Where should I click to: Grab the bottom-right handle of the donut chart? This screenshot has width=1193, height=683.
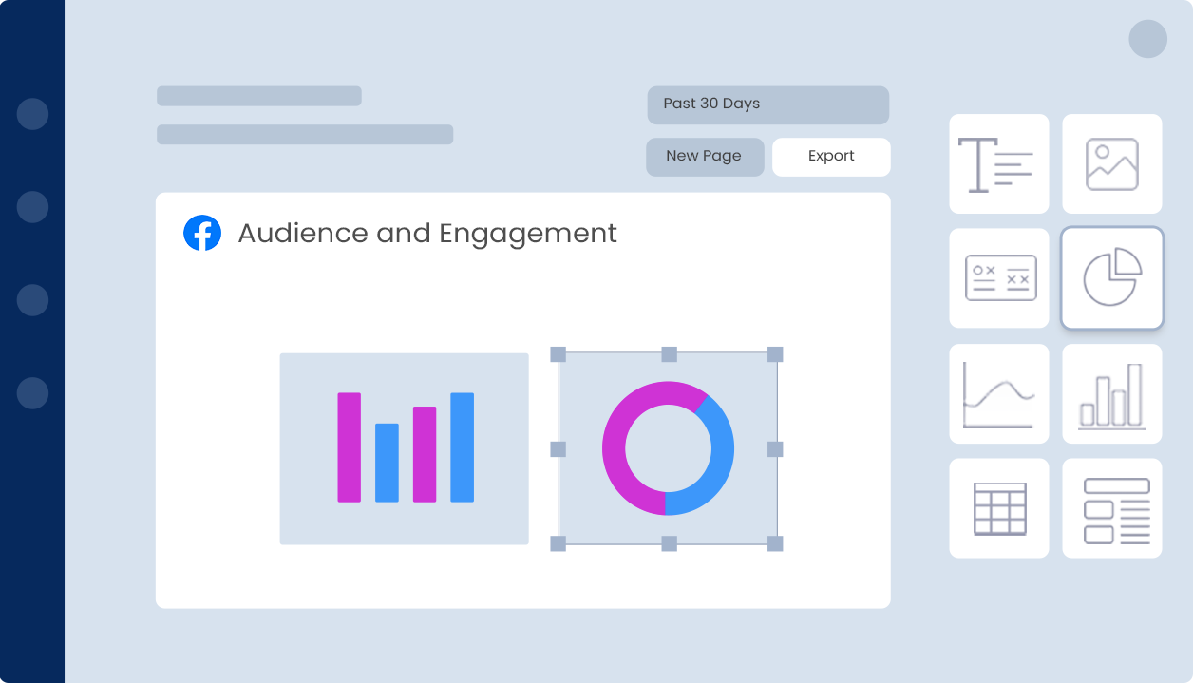coord(775,543)
